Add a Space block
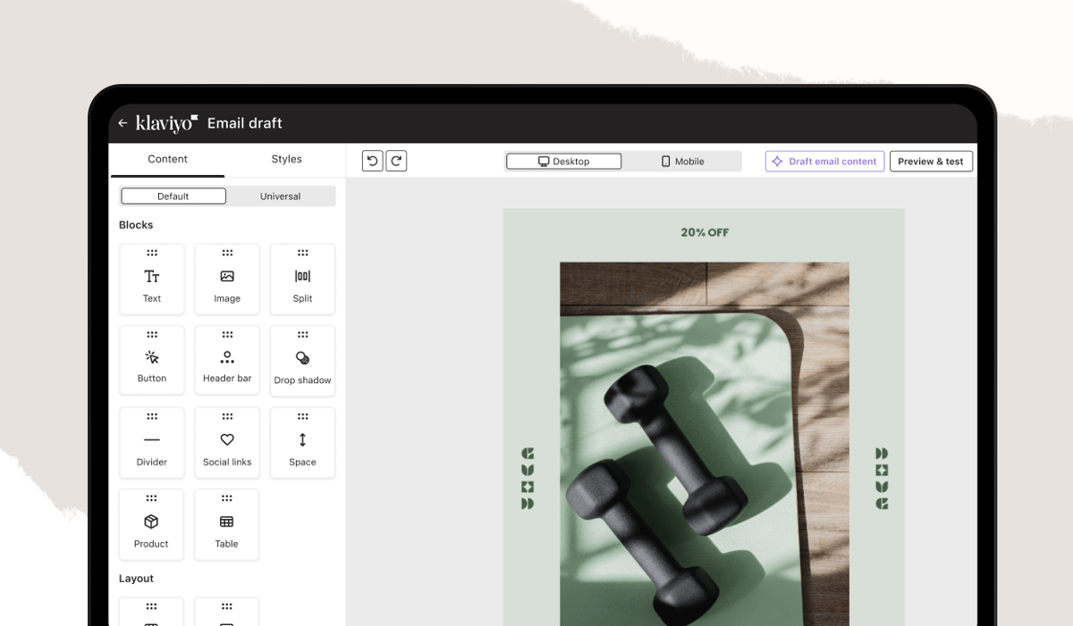1073x626 pixels. (302, 442)
